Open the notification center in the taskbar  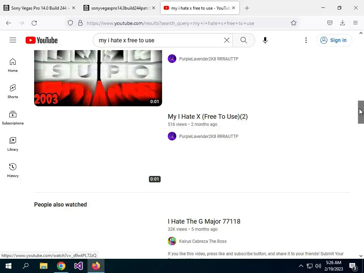(x=353, y=266)
